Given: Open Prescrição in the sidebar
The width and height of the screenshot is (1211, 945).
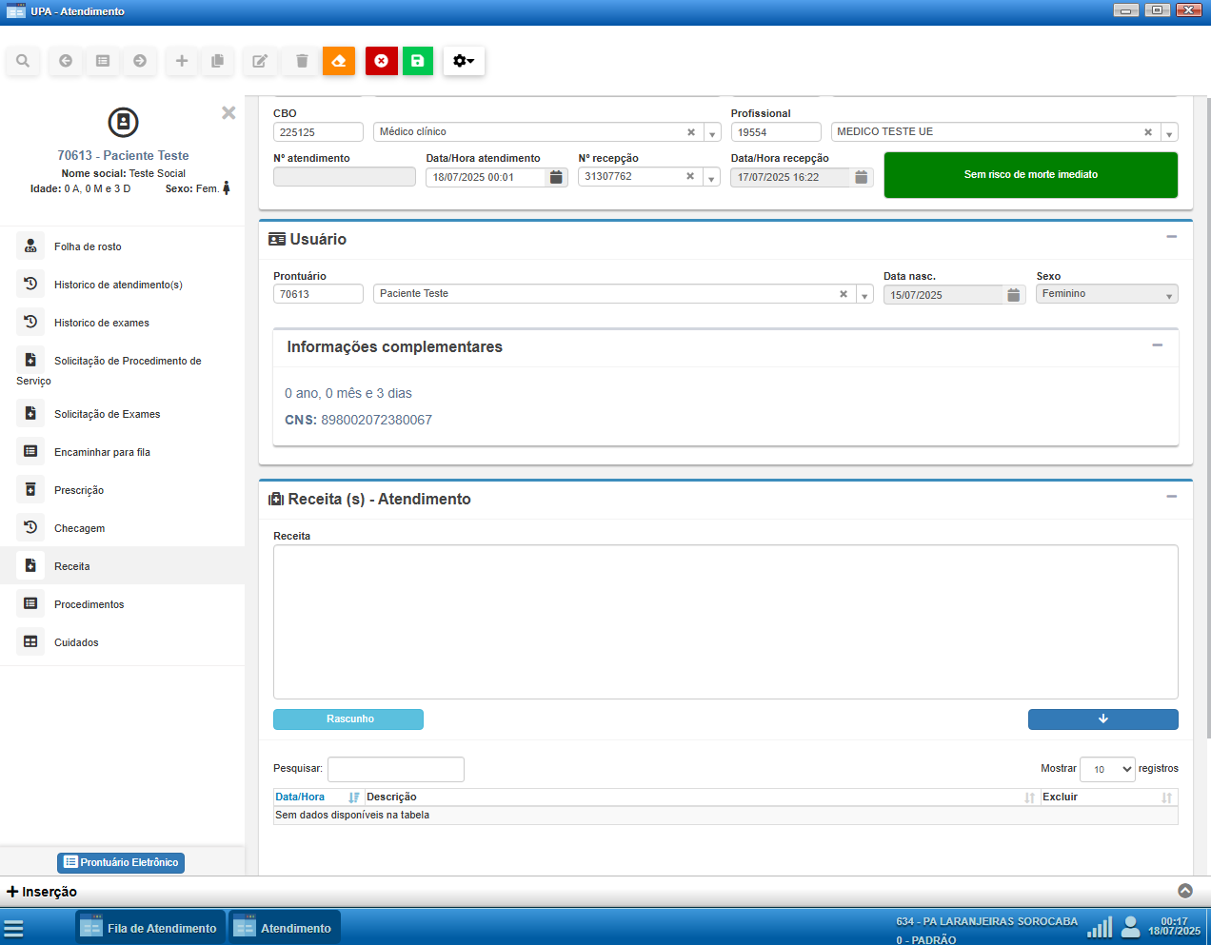Looking at the screenshot, I should point(79,490).
